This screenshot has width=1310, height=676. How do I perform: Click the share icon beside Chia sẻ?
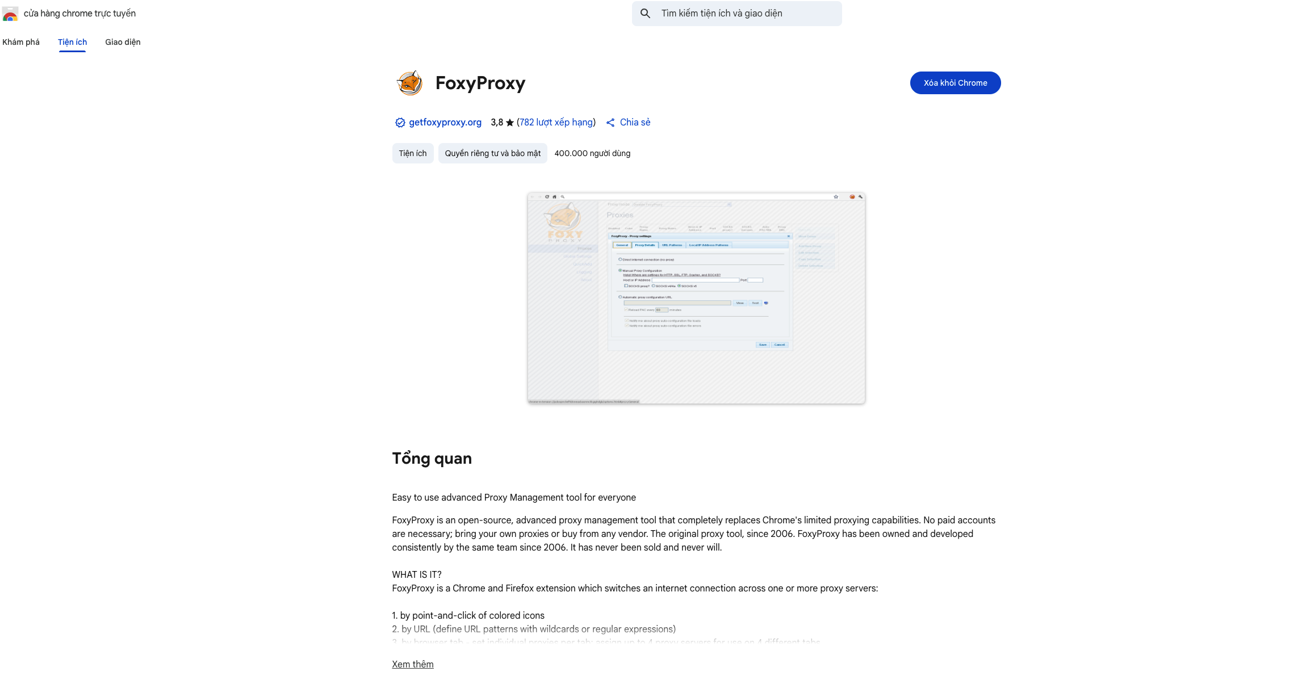[610, 123]
